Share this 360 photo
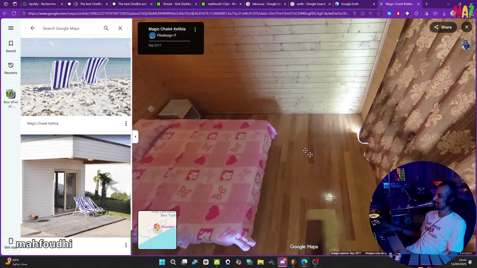 click(443, 27)
